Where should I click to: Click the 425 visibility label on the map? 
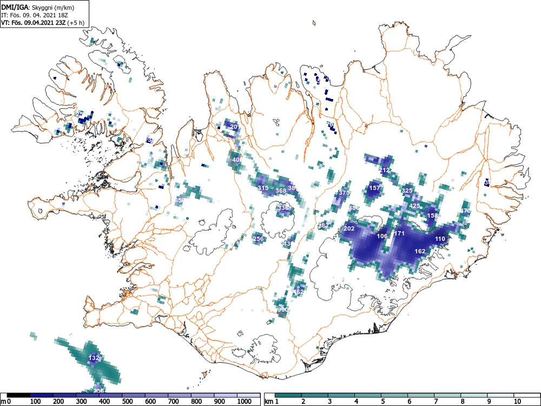[414, 206]
